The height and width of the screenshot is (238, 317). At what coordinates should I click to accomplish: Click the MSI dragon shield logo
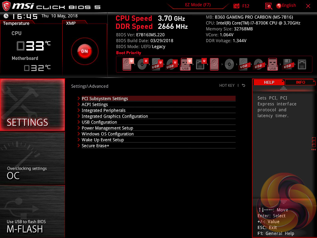pos(6,6)
